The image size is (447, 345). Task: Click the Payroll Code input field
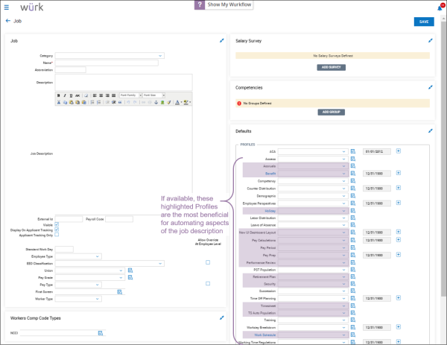(x=119, y=219)
